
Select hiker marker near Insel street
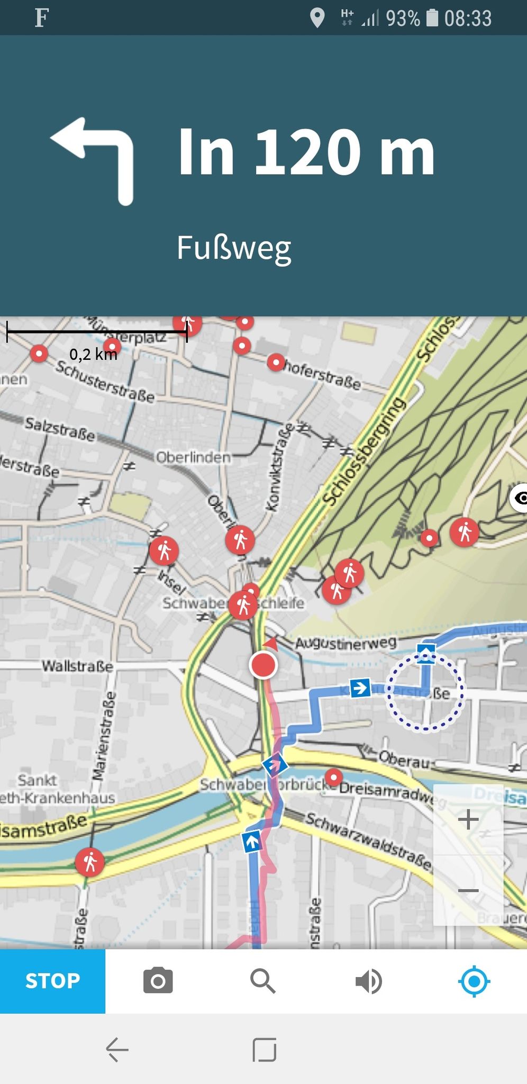pos(164,550)
